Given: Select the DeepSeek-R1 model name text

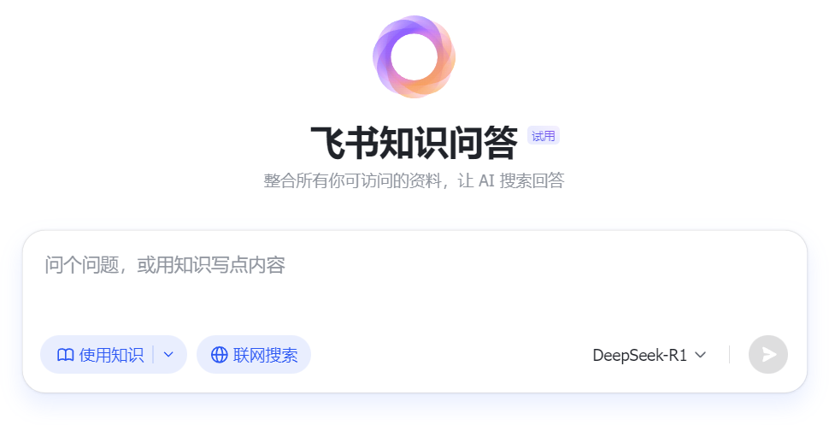Looking at the screenshot, I should [x=639, y=355].
